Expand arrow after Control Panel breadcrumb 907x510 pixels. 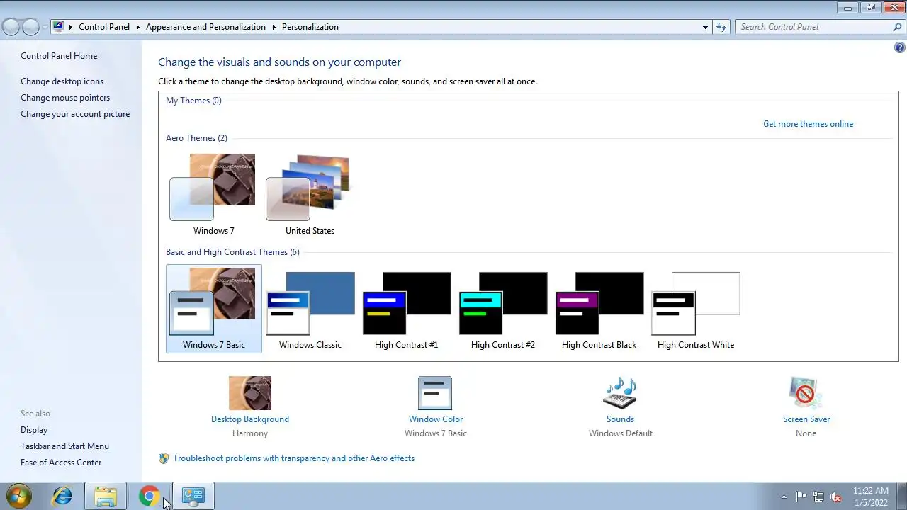(137, 27)
